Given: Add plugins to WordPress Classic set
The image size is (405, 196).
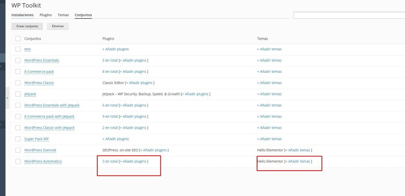Looking at the screenshot, I should (139, 83).
